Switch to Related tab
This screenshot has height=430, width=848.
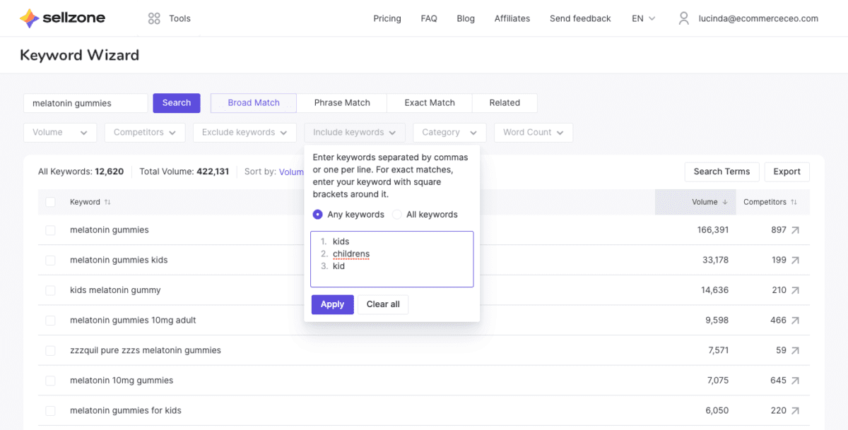(505, 103)
